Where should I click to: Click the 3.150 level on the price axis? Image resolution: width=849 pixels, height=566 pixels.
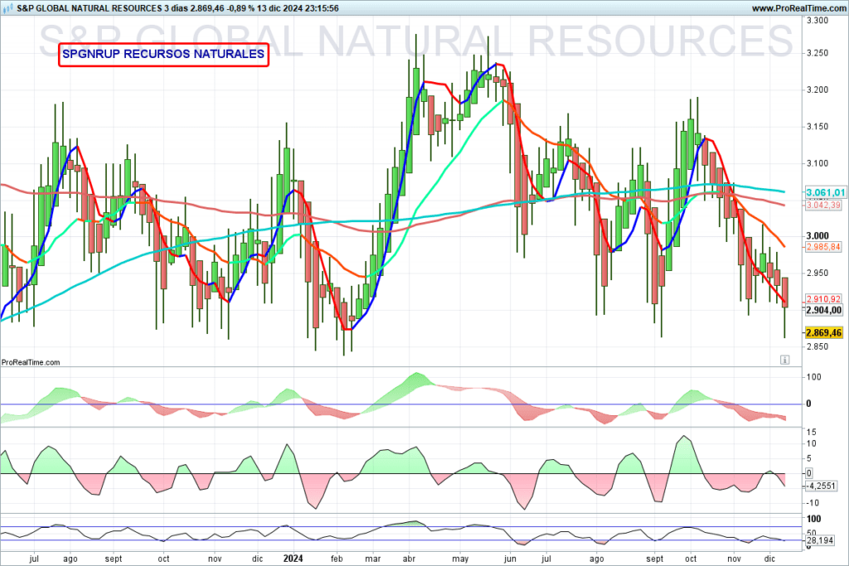coord(817,127)
